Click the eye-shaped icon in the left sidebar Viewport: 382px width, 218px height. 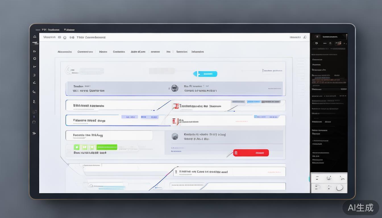[34, 133]
